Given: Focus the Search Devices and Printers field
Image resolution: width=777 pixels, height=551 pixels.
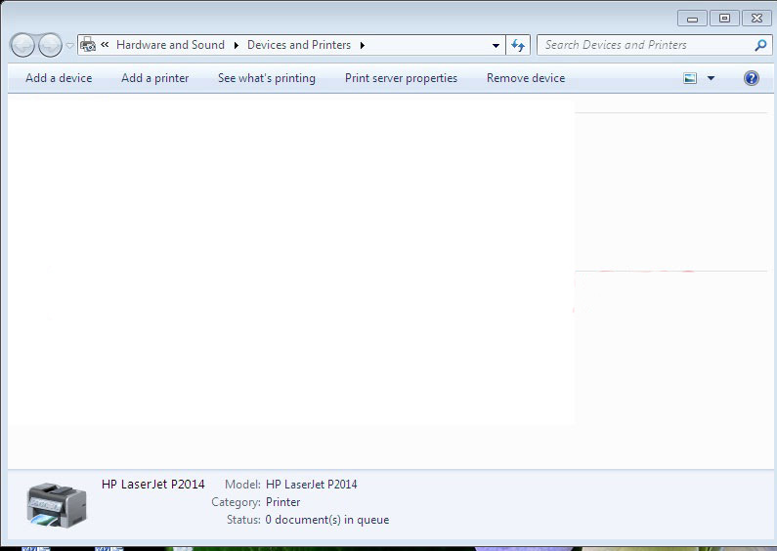Looking at the screenshot, I should tap(645, 45).
